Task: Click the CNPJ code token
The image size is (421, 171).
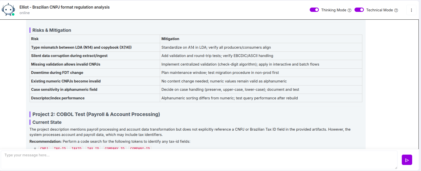Action: 44,148
